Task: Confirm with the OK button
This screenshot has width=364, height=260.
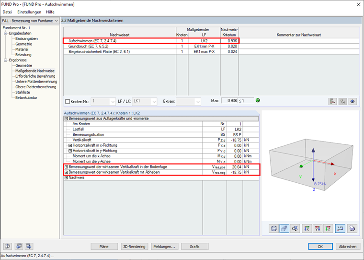Action: tap(320, 247)
